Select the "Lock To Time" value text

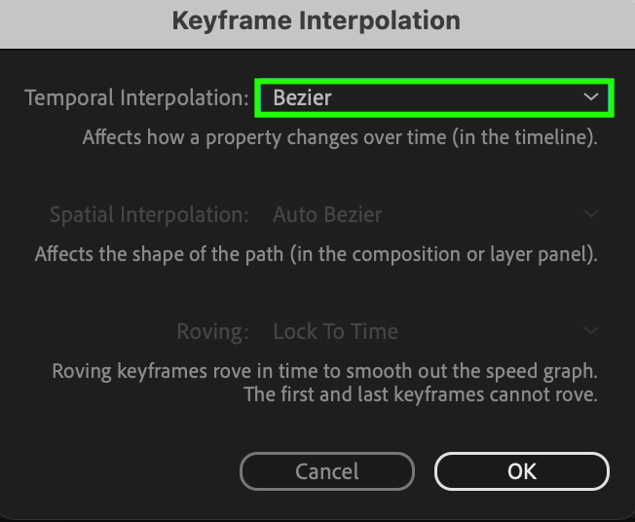[335, 331]
